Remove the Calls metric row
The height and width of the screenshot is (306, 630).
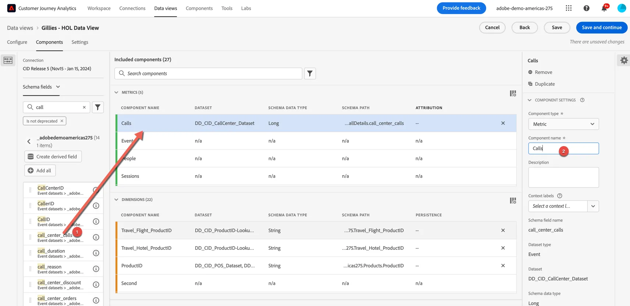(503, 123)
